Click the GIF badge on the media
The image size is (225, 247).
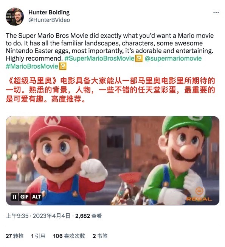[x=24, y=197]
